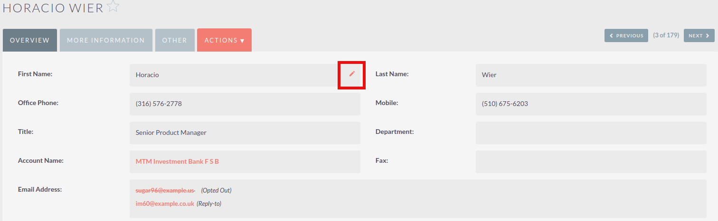
Task: Open the MTM Investment Bank F S B account
Action: point(177,161)
